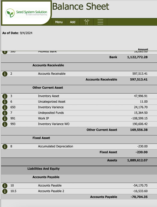This screenshot has height=207, width=157.
Task: Select the Accumulated Depreciation account name
Action: click(56, 146)
